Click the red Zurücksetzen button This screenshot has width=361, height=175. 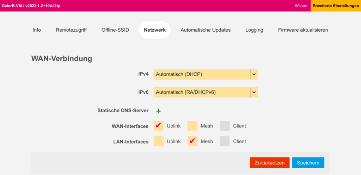pos(270,163)
